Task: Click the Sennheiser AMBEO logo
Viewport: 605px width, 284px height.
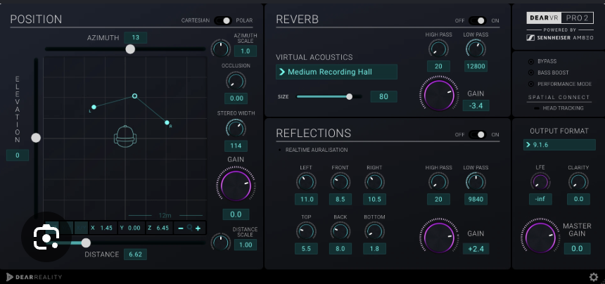Action: coord(560,38)
